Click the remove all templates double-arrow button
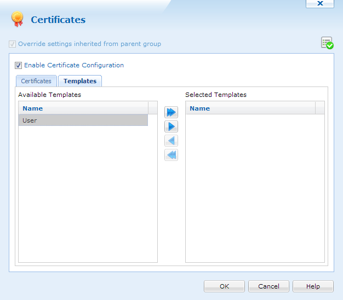The width and height of the screenshot is (343, 300). [x=171, y=155]
